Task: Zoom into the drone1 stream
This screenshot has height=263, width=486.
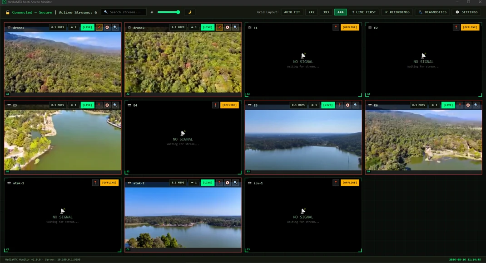Action: [115, 27]
